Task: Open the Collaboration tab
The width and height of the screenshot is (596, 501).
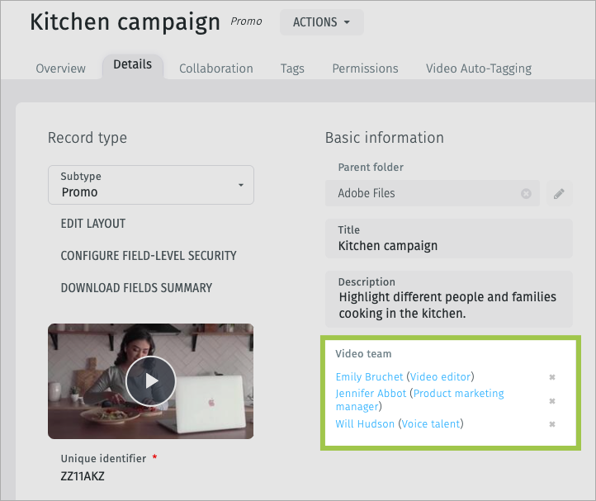Action: (216, 69)
